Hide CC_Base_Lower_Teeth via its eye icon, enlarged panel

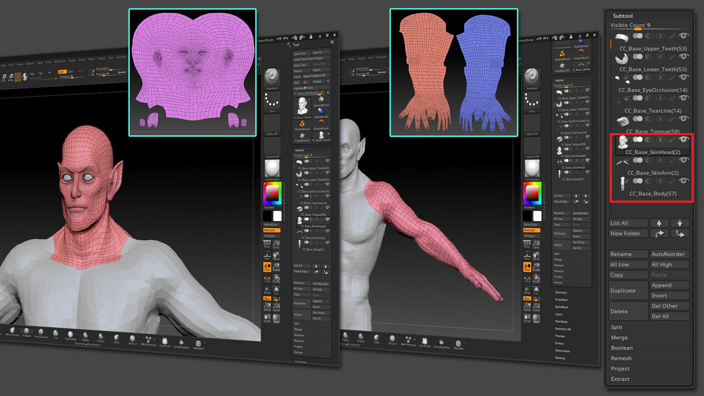point(684,57)
